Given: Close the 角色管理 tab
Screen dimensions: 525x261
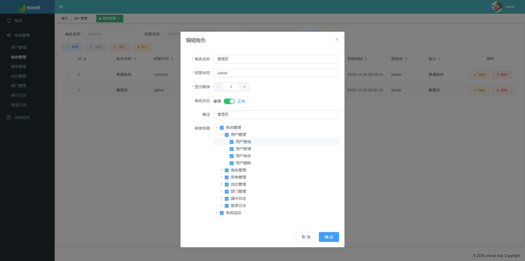Looking at the screenshot, I should click(119, 19).
